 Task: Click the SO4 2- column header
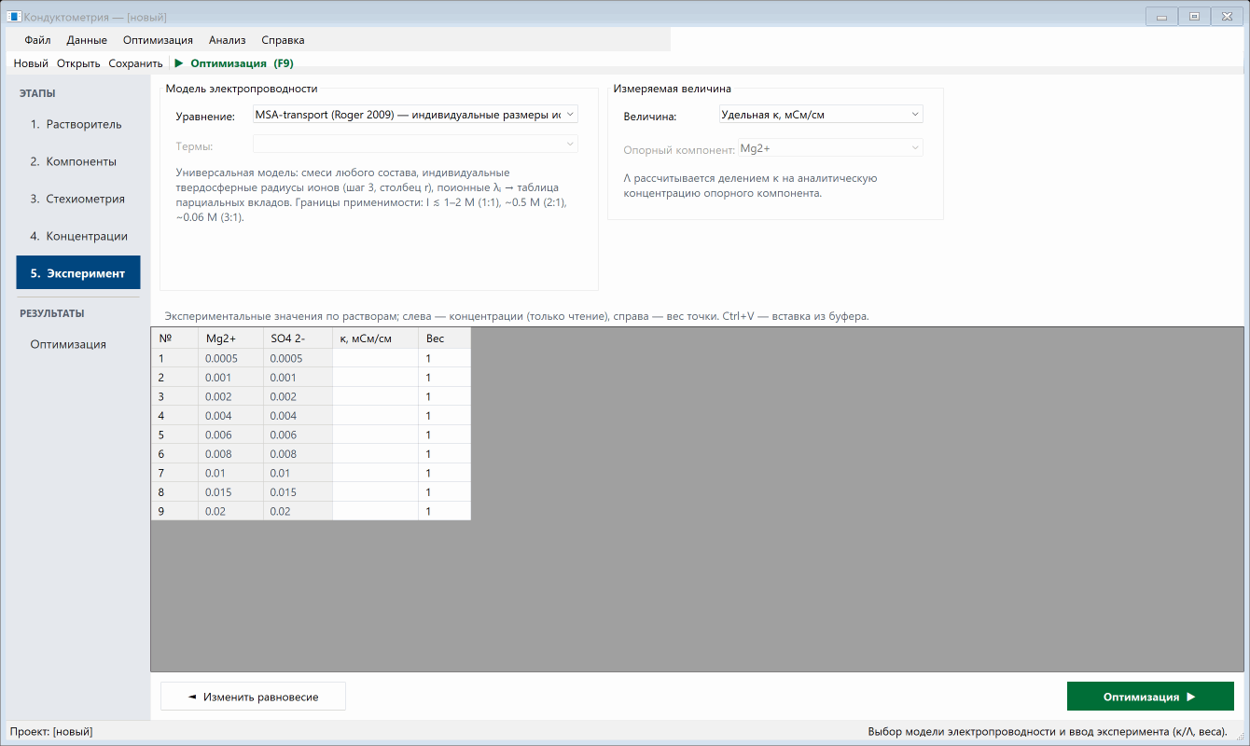coord(298,338)
